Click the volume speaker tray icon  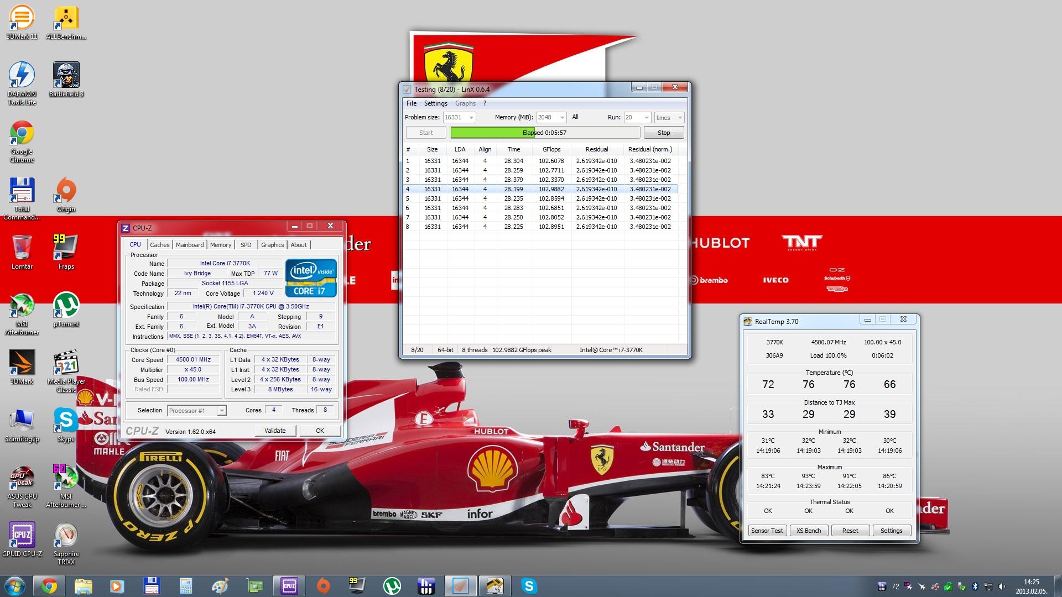(1002, 586)
